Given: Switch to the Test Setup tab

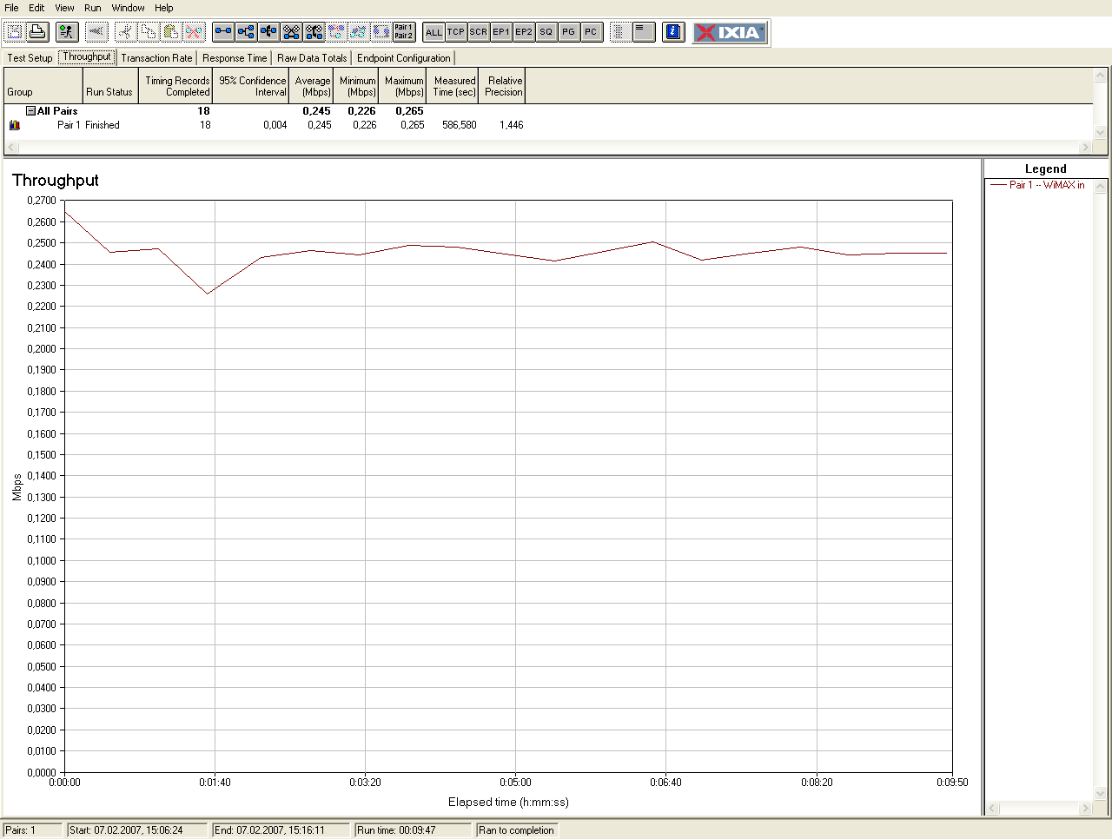Looking at the screenshot, I should point(30,58).
